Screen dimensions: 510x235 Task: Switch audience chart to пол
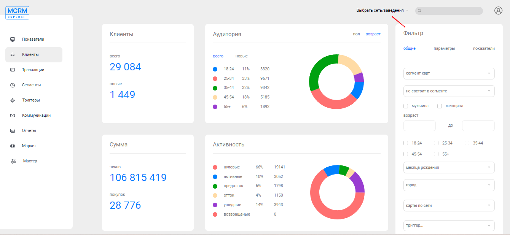point(356,34)
